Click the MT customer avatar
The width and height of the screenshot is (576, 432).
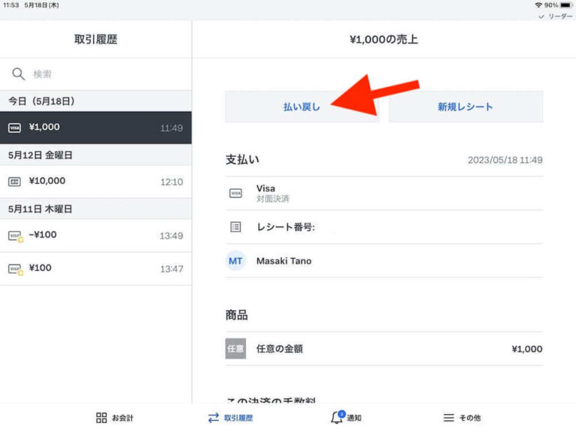[235, 261]
